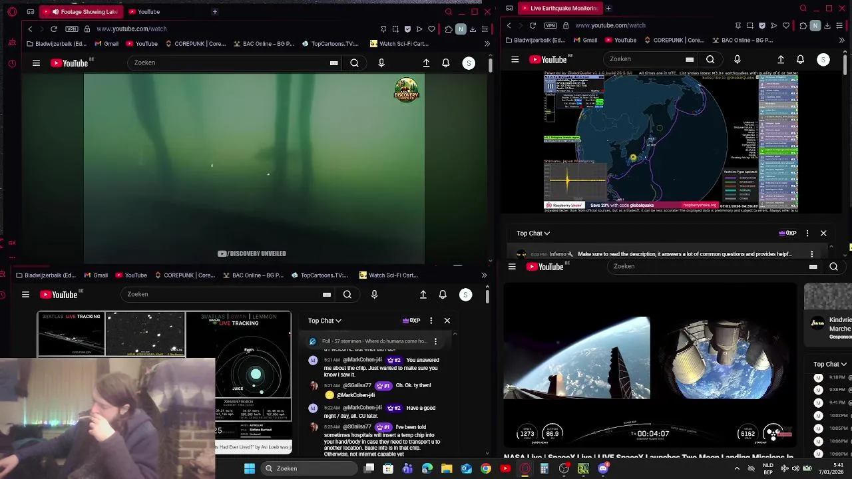Click the upload icon in the 3I/ATLAS window's header
852x479 pixels.
click(x=423, y=294)
